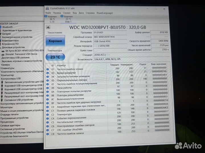Viewport: 205px width, 153px height.
Task: Click the serial number field WD-WX81A91F7414
Action: point(110,37)
